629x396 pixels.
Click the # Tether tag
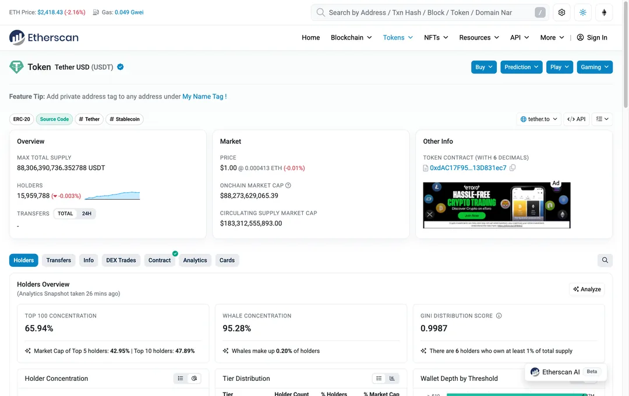[89, 119]
